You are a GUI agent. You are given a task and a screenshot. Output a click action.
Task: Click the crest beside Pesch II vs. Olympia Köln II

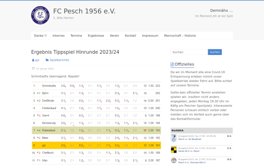(174, 161)
